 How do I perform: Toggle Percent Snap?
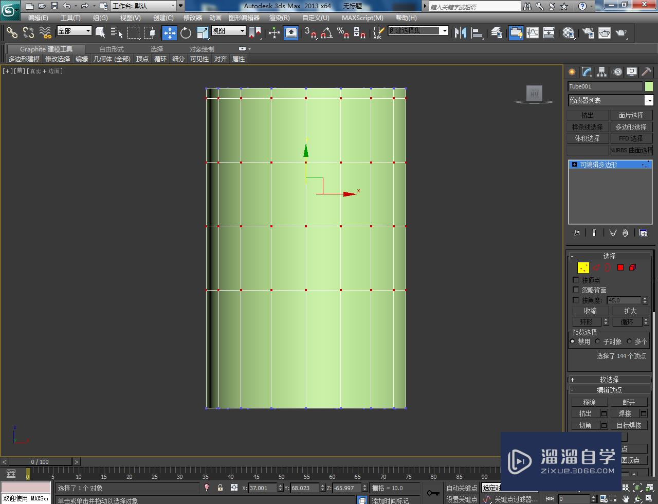tap(343, 32)
